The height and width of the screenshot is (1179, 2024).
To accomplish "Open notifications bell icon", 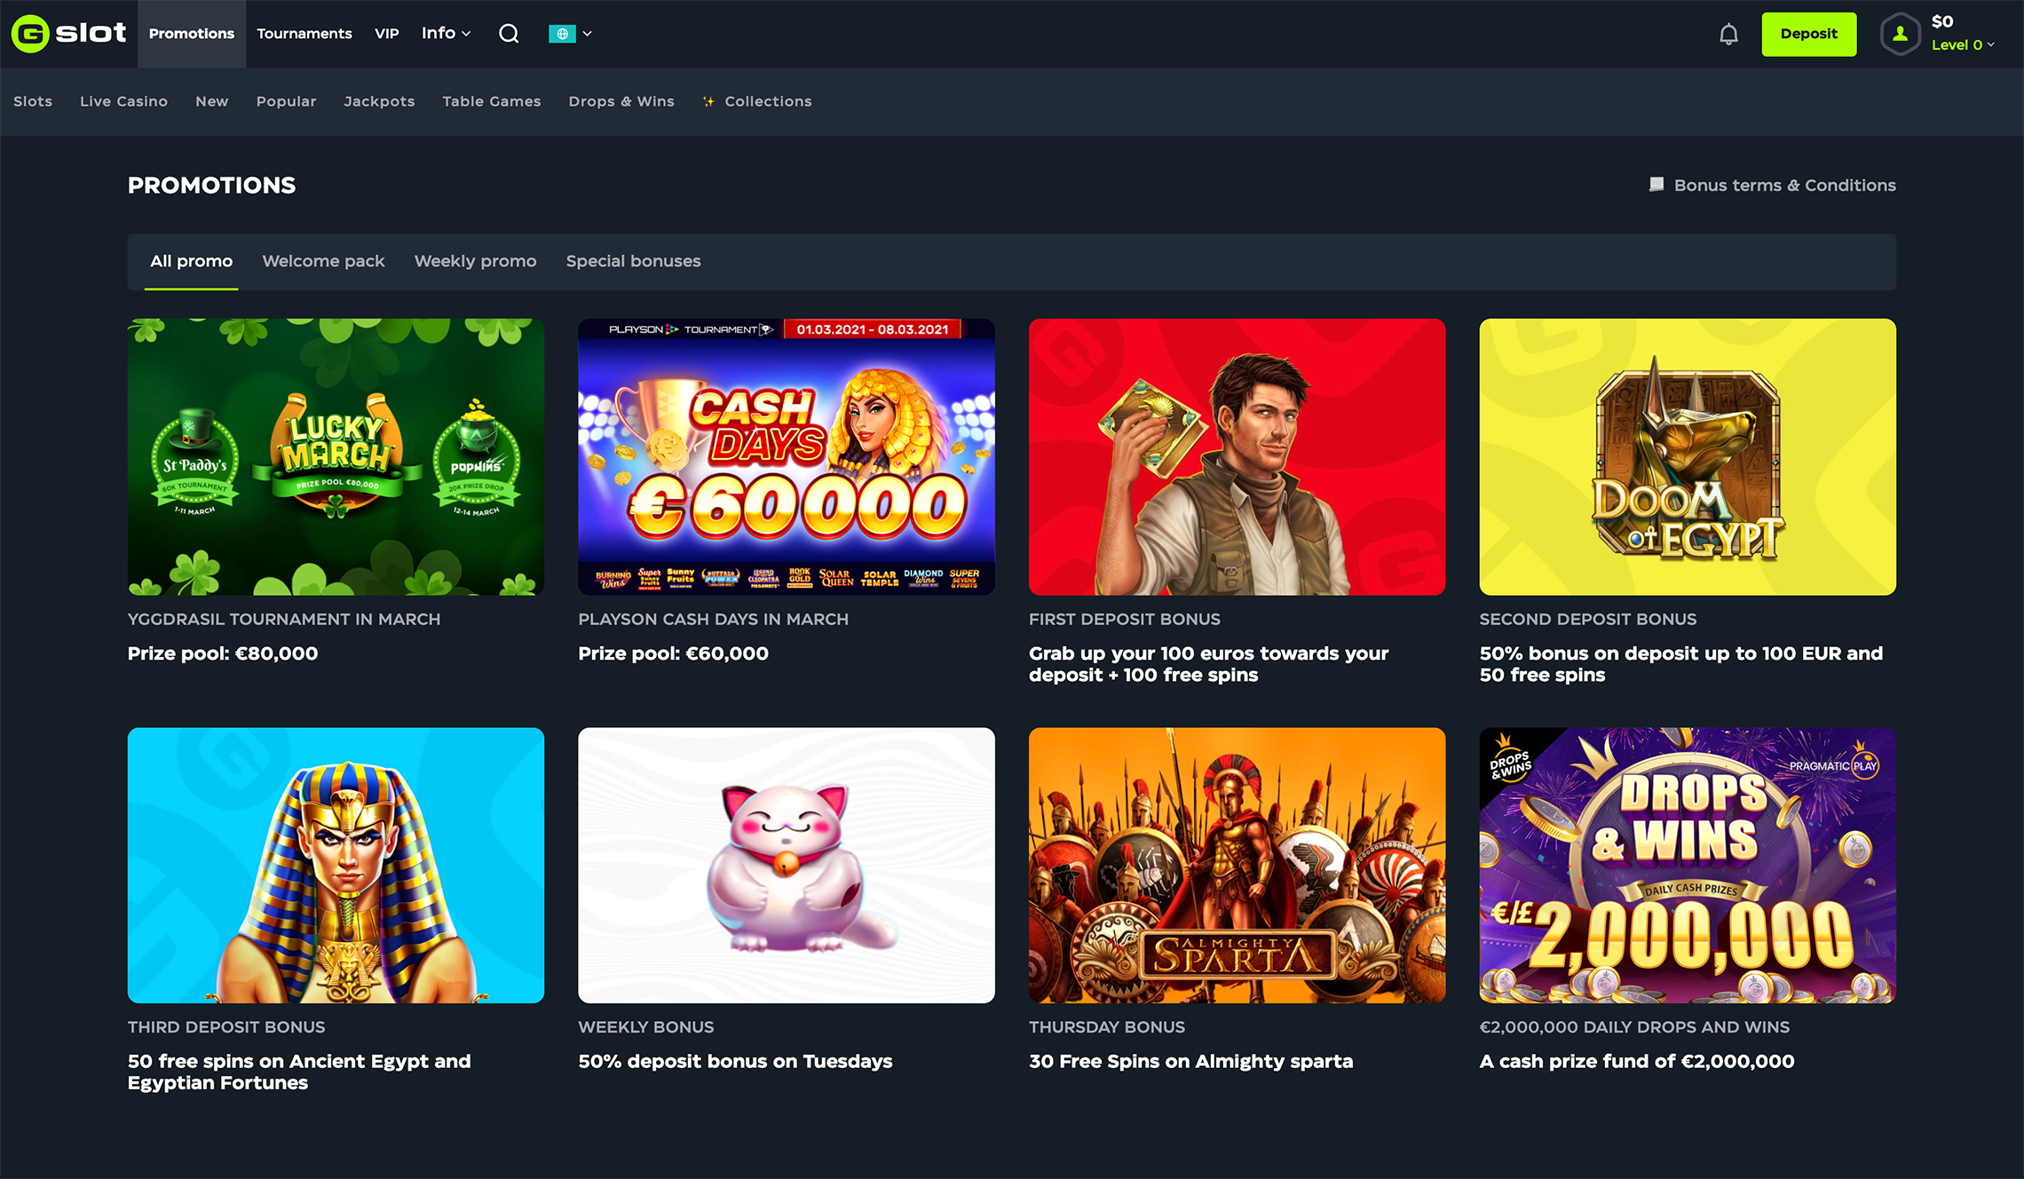I will [x=1728, y=34].
